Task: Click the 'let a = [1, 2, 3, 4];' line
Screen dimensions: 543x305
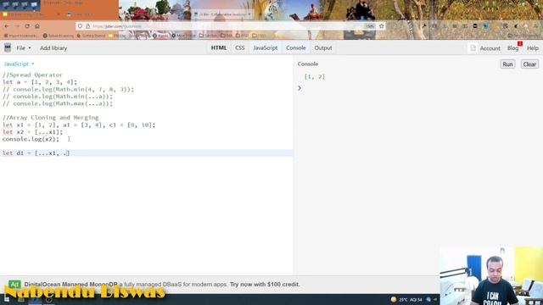Action: tap(40, 82)
